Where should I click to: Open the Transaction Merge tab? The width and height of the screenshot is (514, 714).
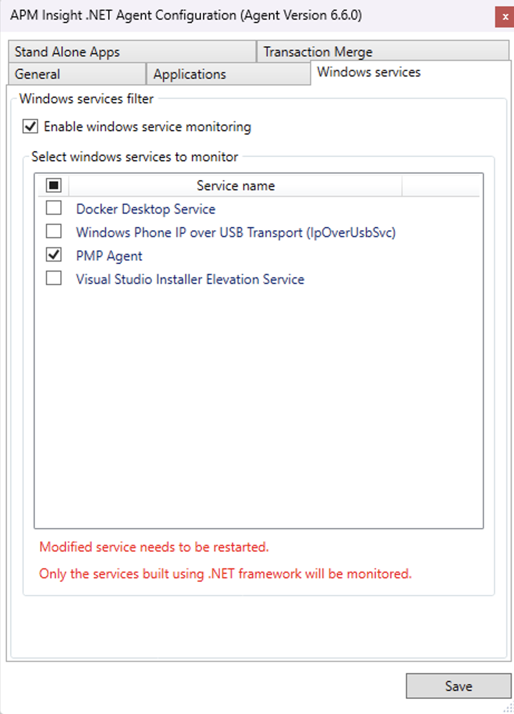[x=318, y=52]
